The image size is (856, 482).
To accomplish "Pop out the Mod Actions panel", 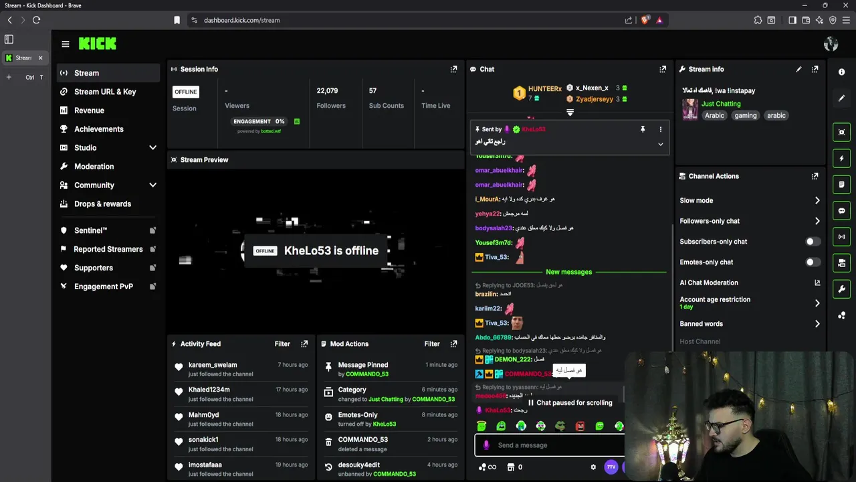I will 453,343.
